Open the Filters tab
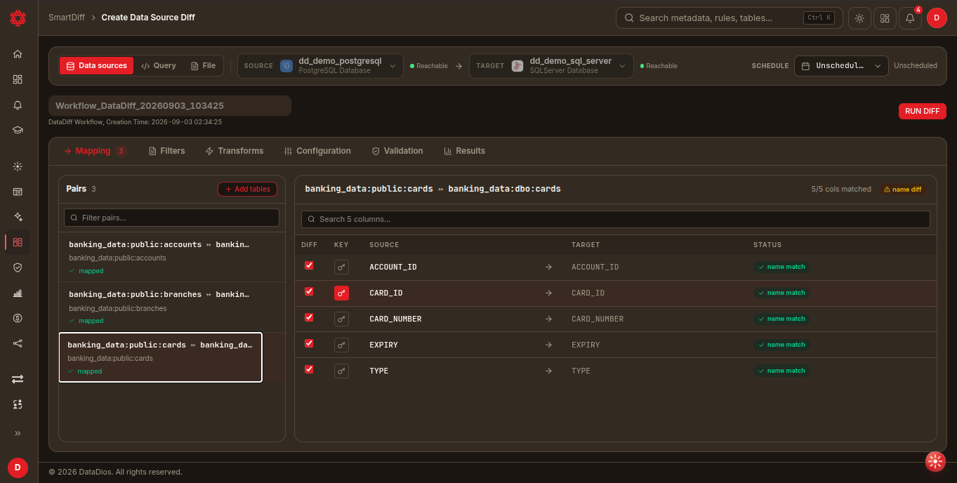Viewport: 957px width, 483px height. pos(167,151)
